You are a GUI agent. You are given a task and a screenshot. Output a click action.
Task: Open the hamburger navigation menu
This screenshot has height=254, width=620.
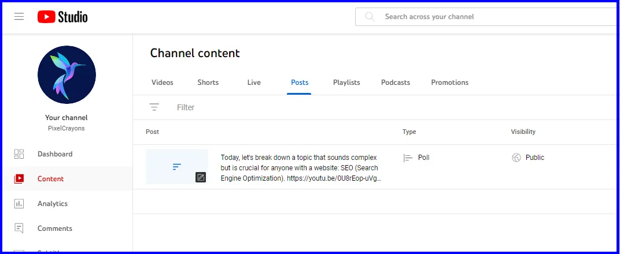click(x=19, y=17)
